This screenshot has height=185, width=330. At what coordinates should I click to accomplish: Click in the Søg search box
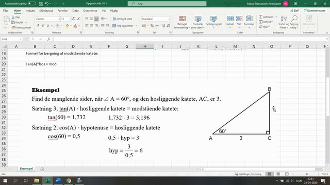(x=167, y=4)
